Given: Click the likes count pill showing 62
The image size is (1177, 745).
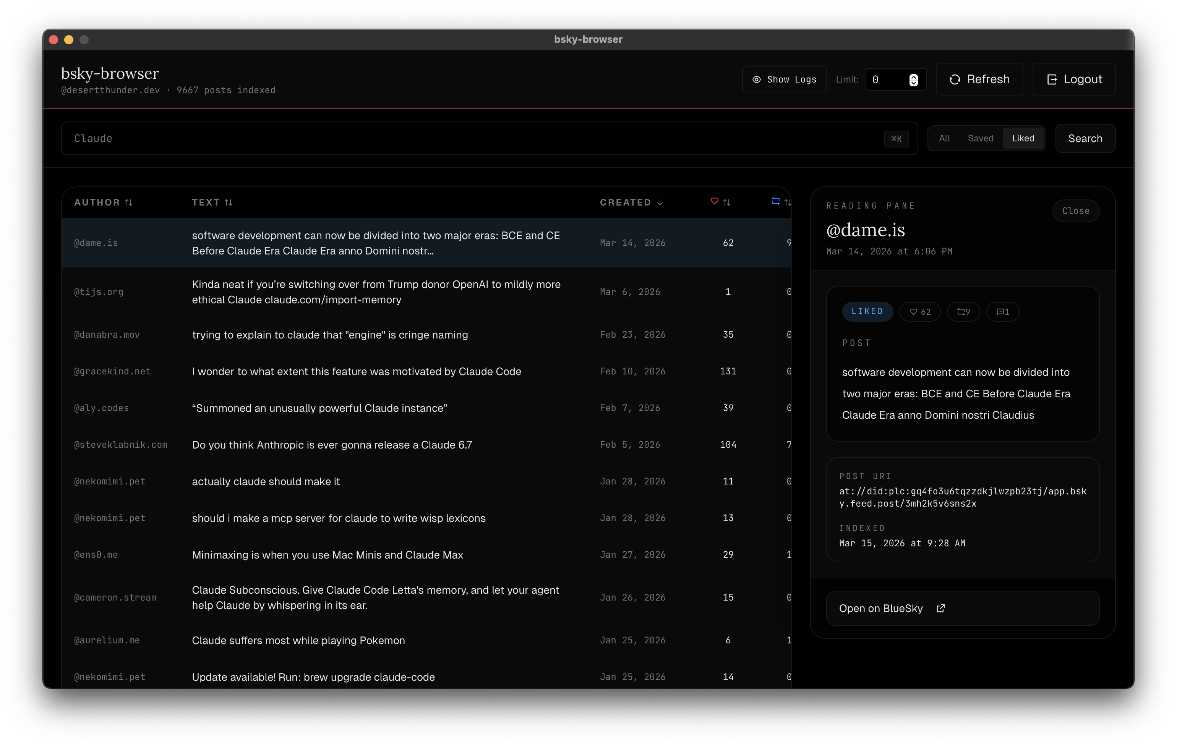Looking at the screenshot, I should [919, 312].
